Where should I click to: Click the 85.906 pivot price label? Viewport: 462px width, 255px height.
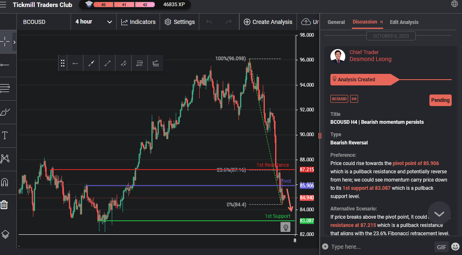tap(307, 186)
